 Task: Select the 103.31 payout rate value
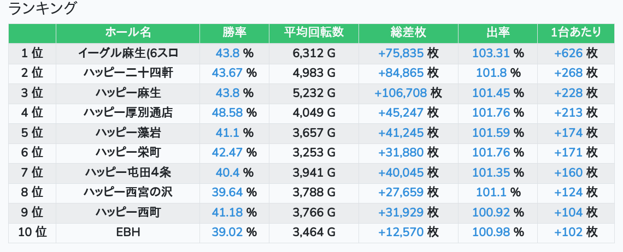[491, 53]
